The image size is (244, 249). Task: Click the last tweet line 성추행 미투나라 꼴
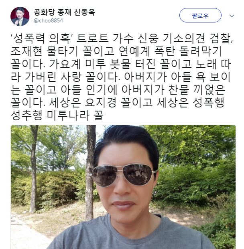click(57, 115)
